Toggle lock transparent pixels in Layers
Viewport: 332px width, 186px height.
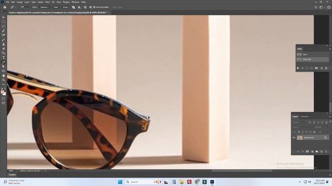(x=299, y=132)
